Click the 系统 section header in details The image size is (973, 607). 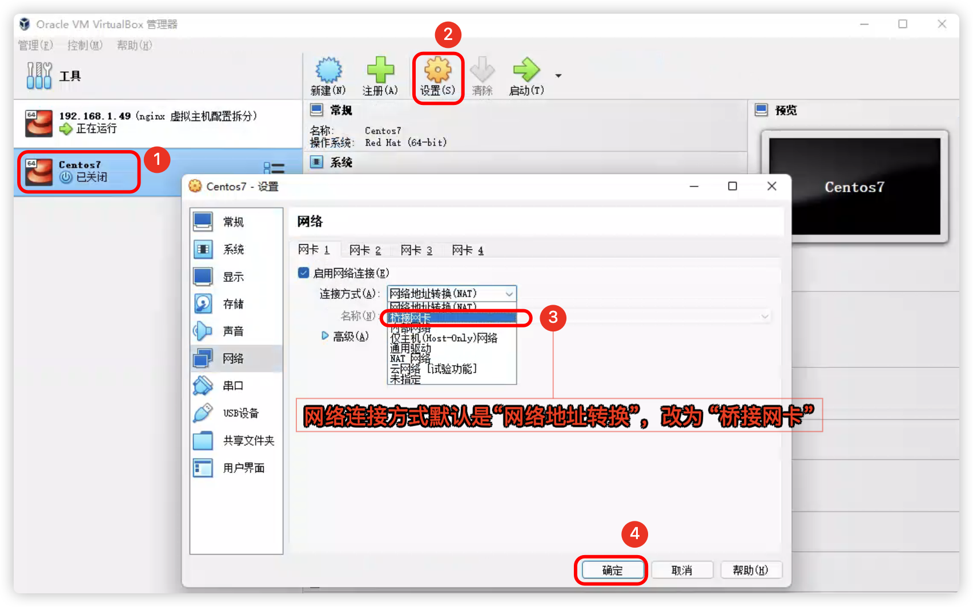[x=341, y=163]
